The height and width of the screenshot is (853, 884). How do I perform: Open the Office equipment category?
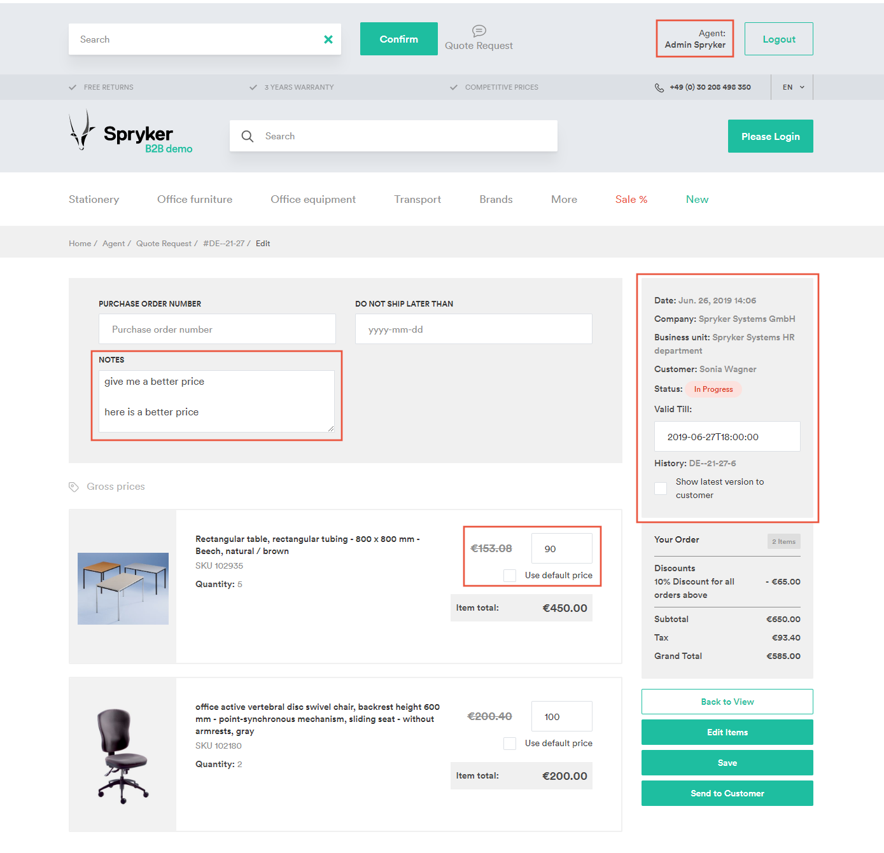click(313, 199)
